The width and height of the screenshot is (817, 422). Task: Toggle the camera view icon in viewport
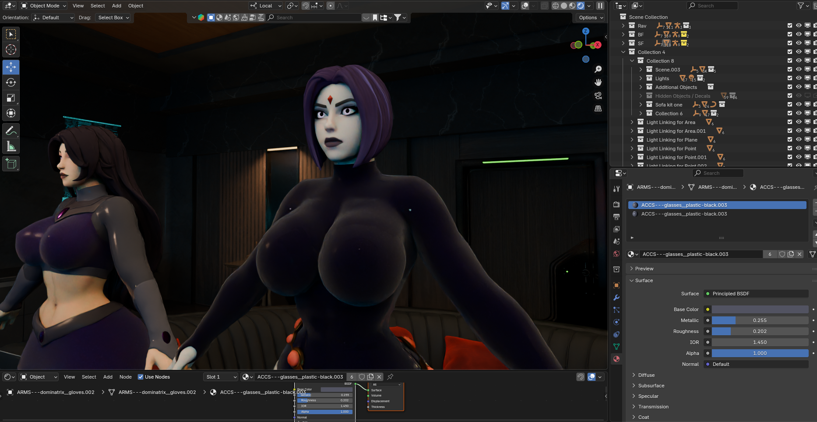(598, 96)
